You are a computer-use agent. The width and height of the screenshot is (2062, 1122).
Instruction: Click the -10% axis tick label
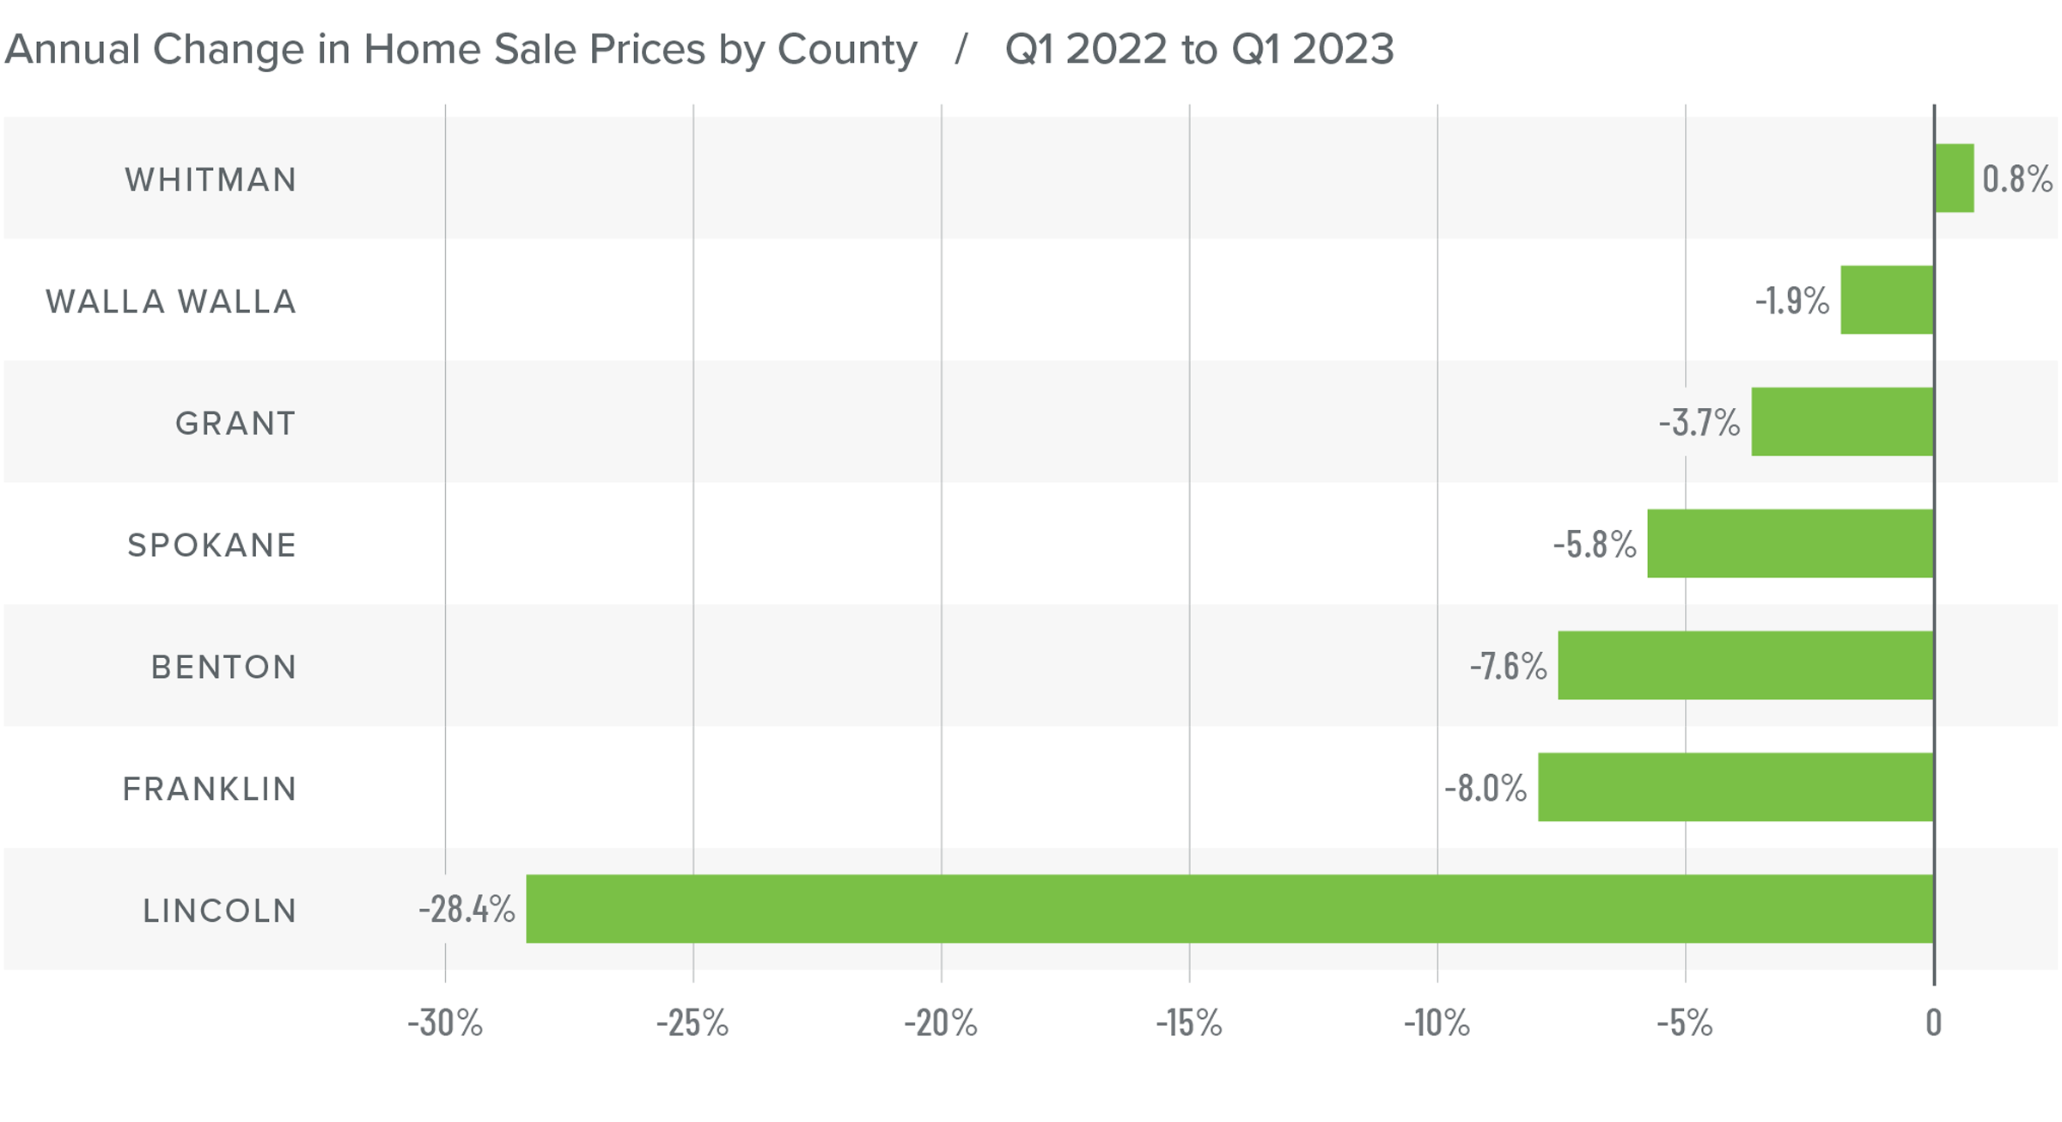click(x=1437, y=1023)
